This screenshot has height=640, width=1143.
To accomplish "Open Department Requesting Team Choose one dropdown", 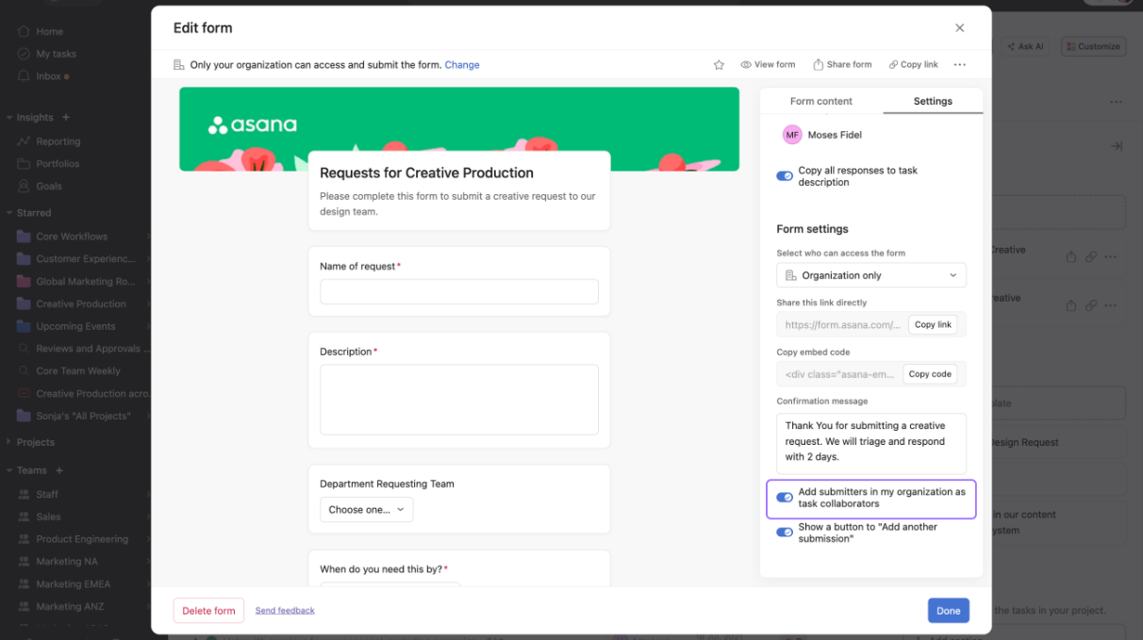I will 366,510.
